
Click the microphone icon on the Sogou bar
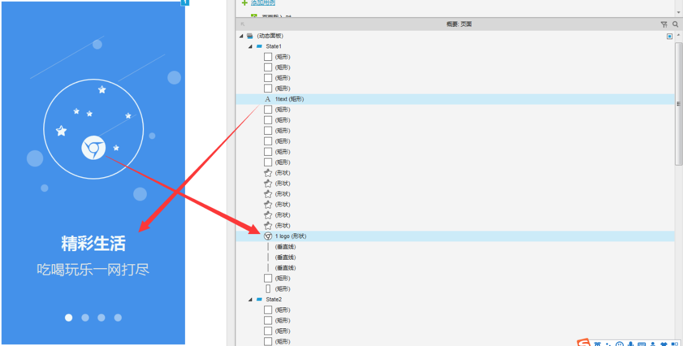point(631,344)
